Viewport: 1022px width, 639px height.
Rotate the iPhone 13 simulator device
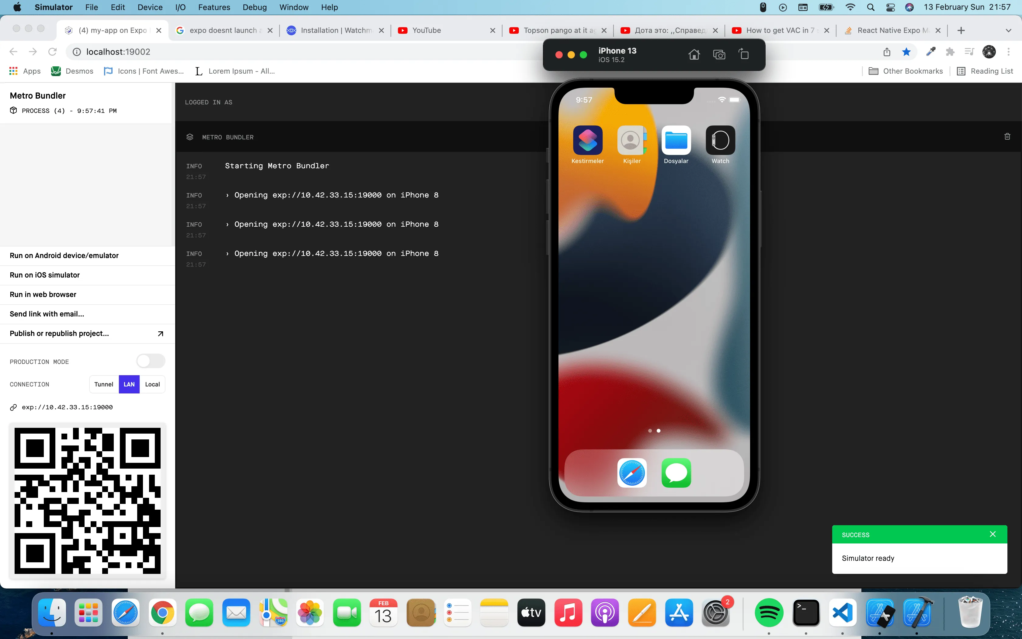pyautogui.click(x=744, y=54)
